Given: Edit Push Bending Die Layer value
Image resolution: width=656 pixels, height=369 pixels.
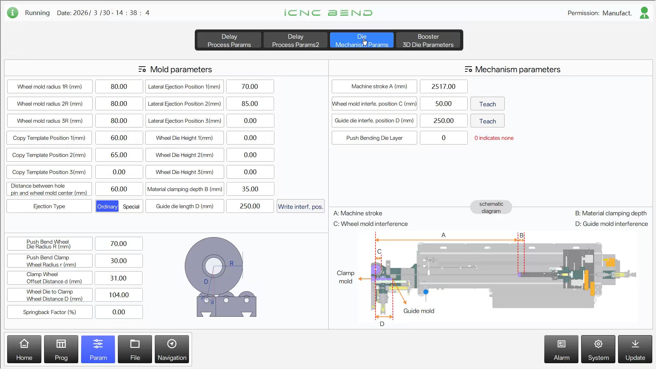Looking at the screenshot, I should 443,138.
